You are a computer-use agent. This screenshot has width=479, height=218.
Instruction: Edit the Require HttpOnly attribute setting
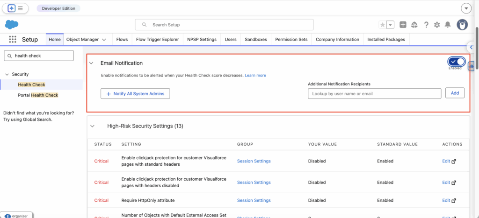click(x=446, y=200)
